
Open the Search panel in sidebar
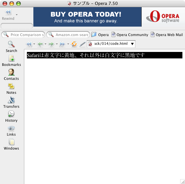[x=11, y=47]
